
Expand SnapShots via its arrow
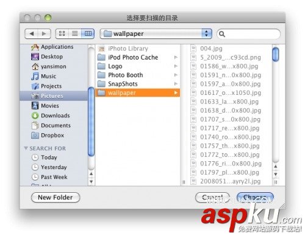coord(176,84)
